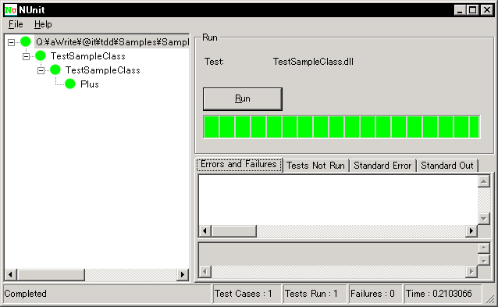Click the green test progress bar
The height and width of the screenshot is (307, 498).
coord(341,127)
